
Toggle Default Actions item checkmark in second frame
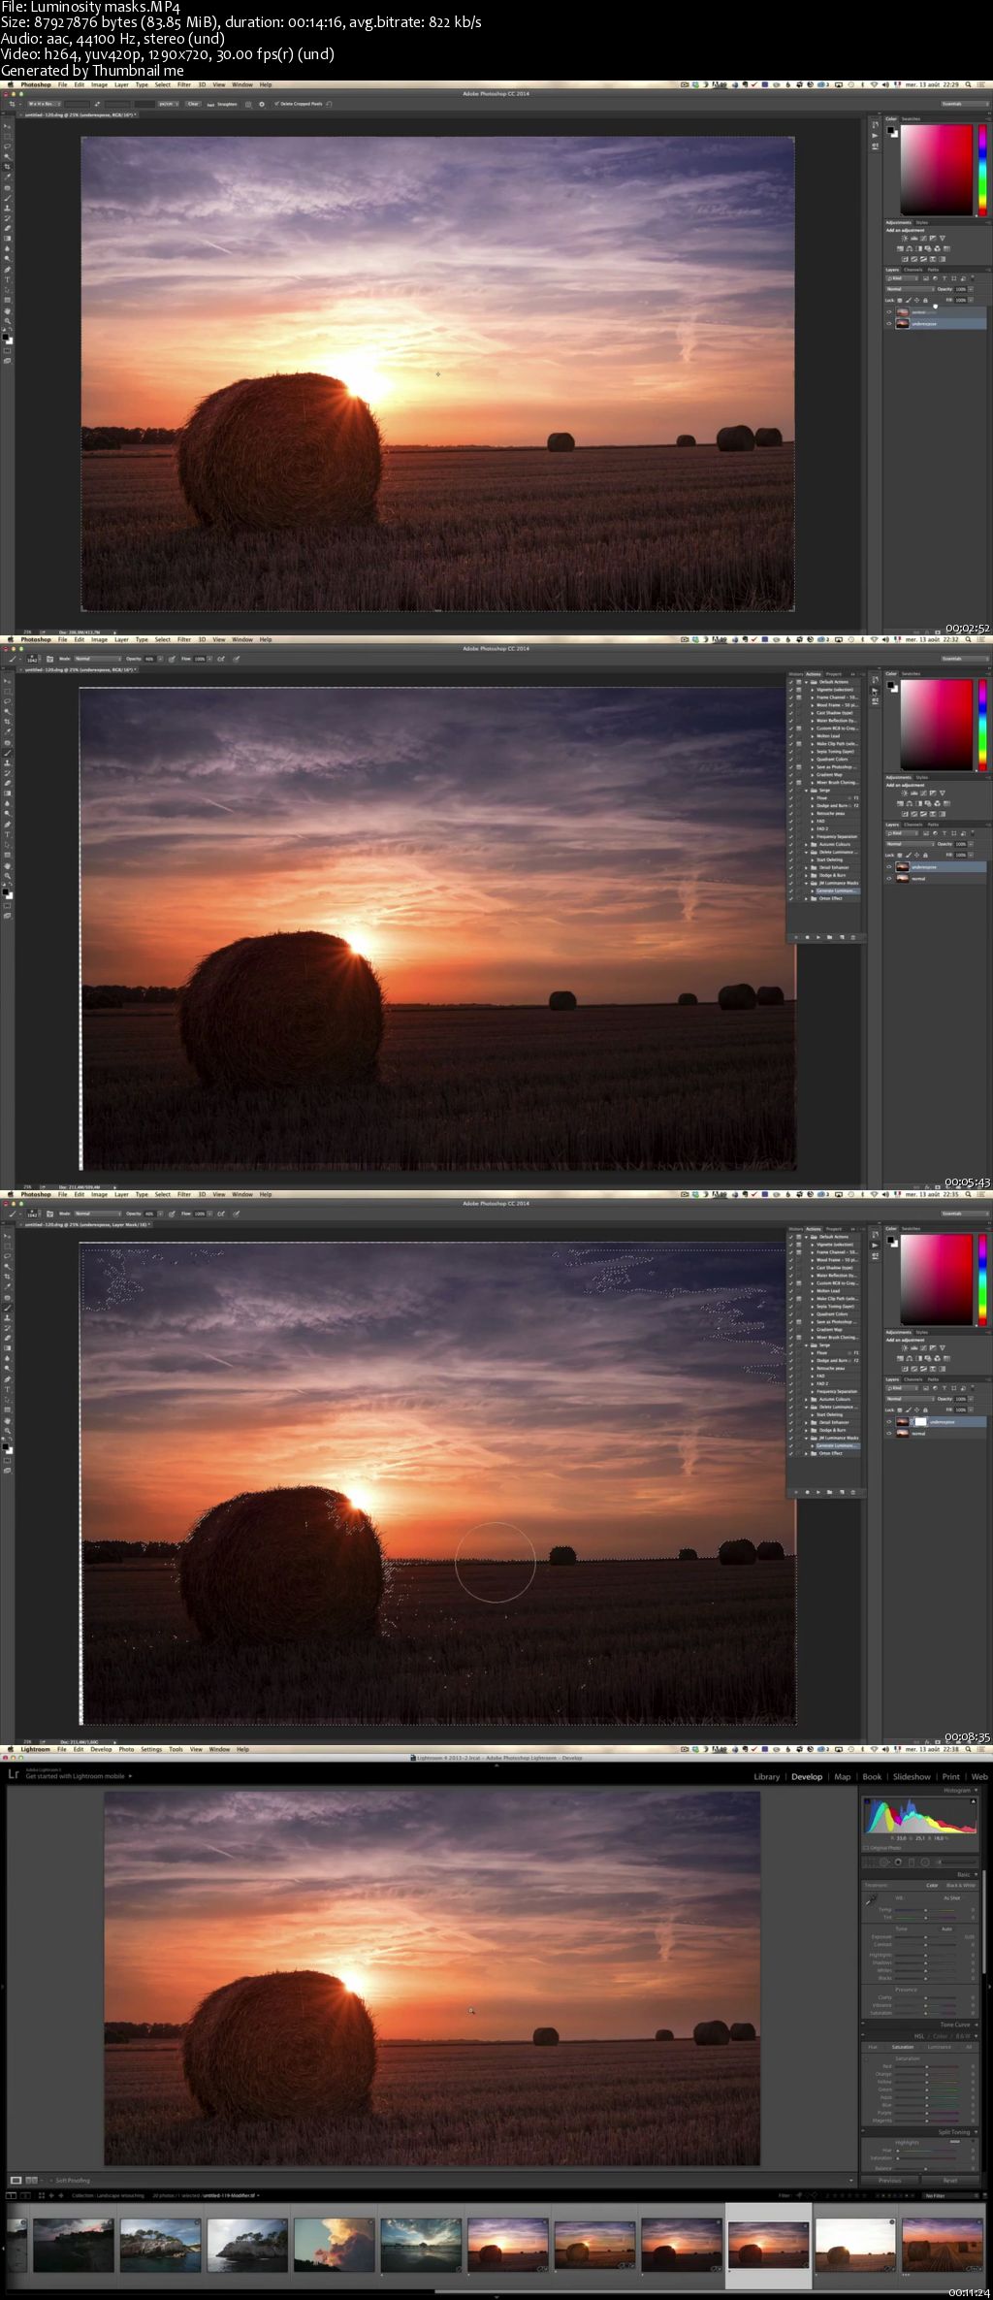coord(791,682)
